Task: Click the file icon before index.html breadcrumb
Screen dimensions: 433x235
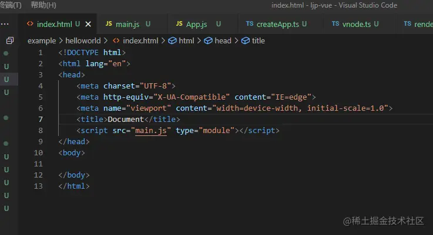Action: [x=116, y=40]
